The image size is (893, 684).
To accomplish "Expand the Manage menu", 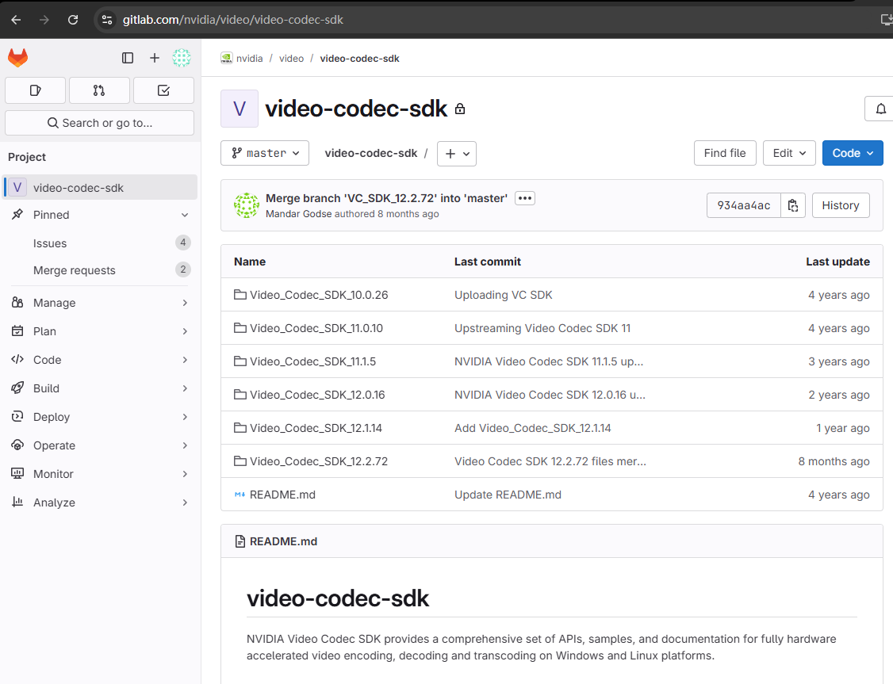I will pos(100,303).
